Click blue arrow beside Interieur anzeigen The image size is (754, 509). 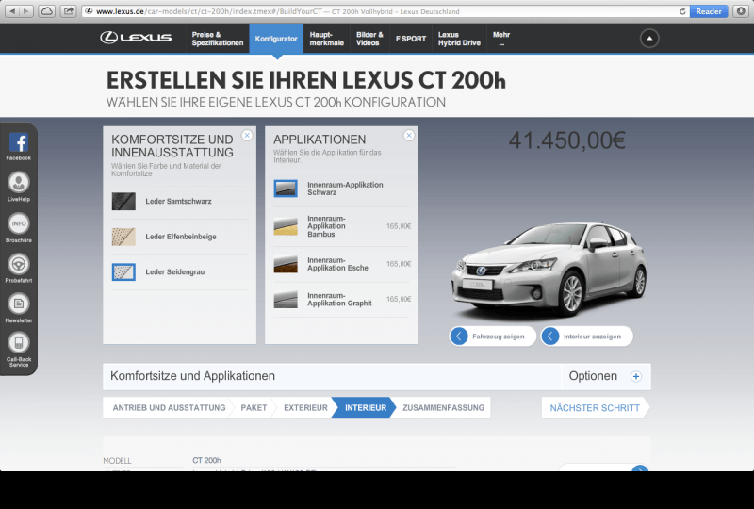tap(550, 337)
